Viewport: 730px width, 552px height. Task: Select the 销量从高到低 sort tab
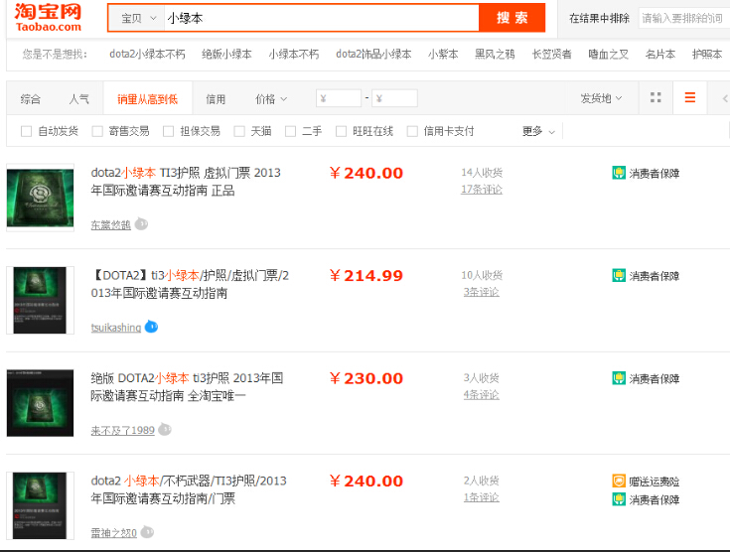(x=148, y=98)
